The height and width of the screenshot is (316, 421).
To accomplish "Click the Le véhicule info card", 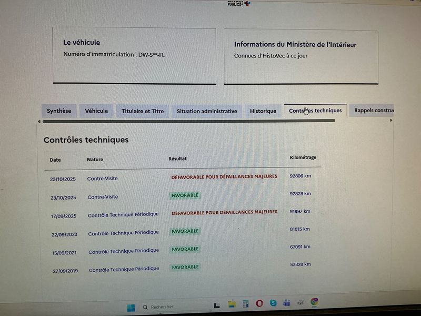I will (135, 56).
